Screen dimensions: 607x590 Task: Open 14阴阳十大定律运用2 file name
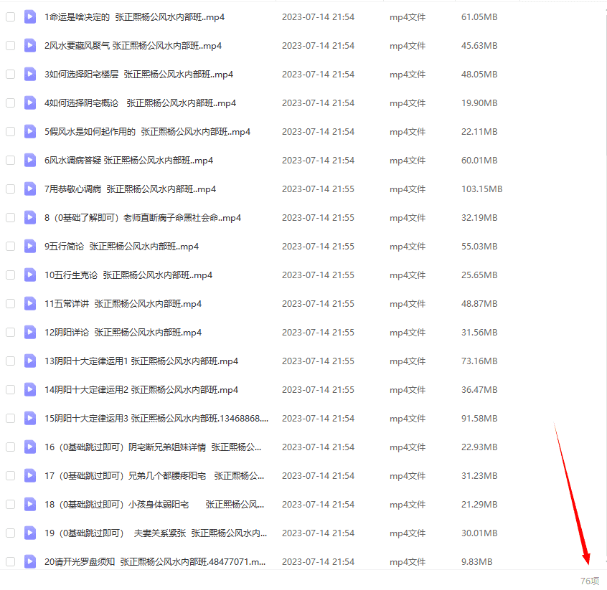pyautogui.click(x=141, y=389)
